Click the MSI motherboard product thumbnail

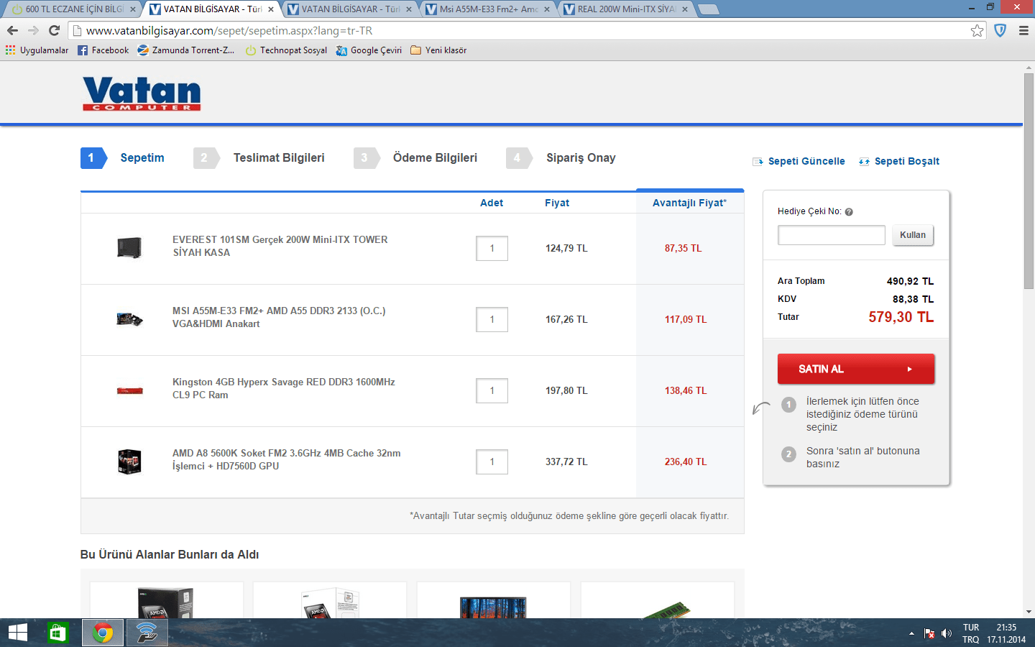[x=129, y=319]
